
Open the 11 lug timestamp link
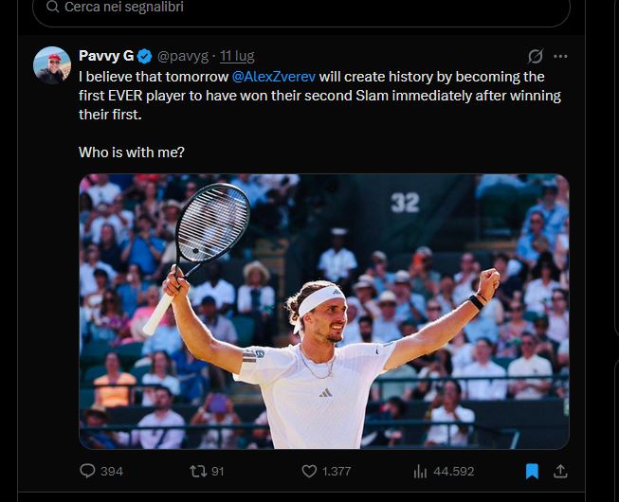click(237, 57)
